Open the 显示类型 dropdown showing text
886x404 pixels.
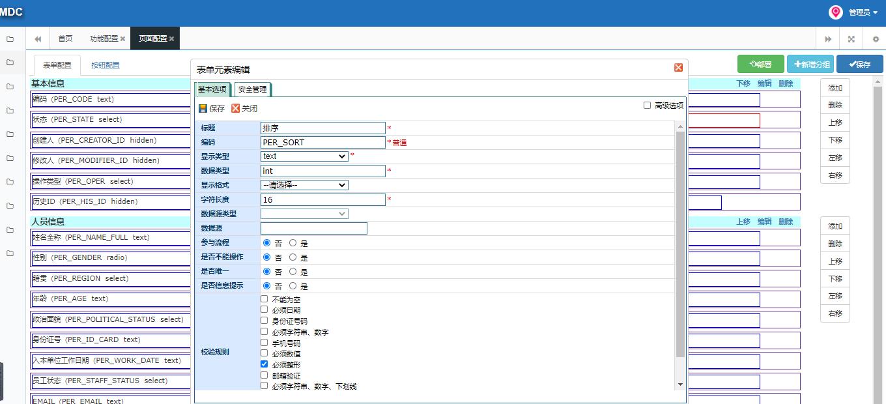coord(304,156)
